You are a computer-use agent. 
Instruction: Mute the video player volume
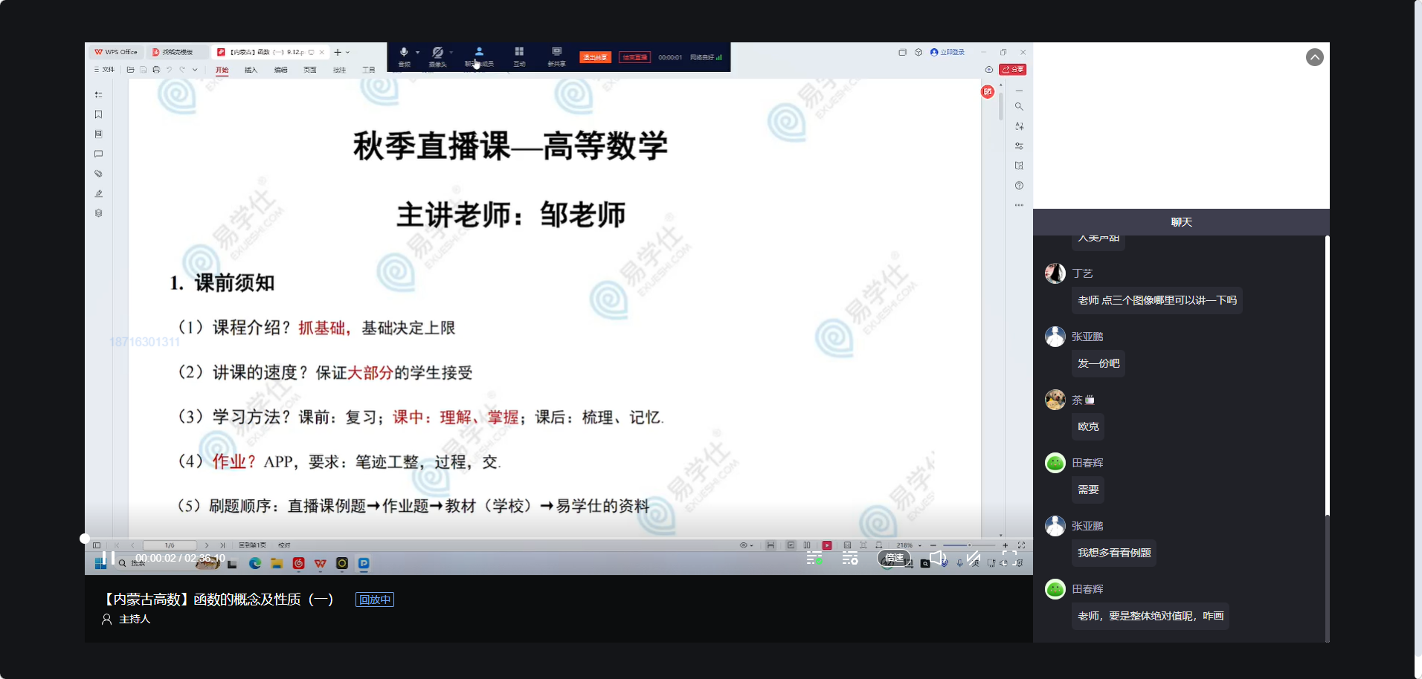point(938,558)
